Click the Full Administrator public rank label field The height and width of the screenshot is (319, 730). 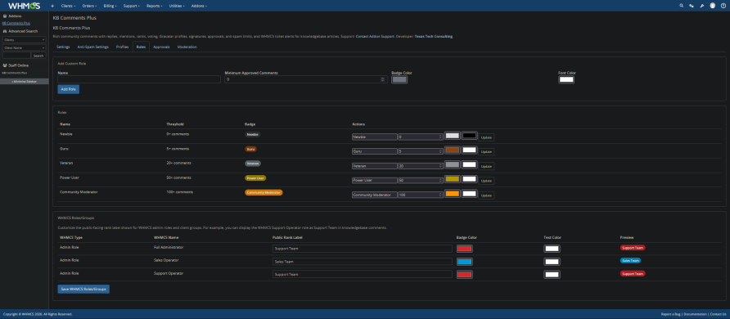pyautogui.click(x=363, y=249)
